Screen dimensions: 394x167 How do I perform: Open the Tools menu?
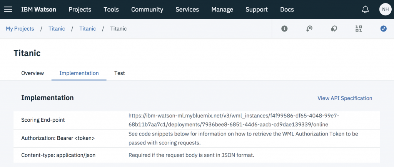coord(111,10)
